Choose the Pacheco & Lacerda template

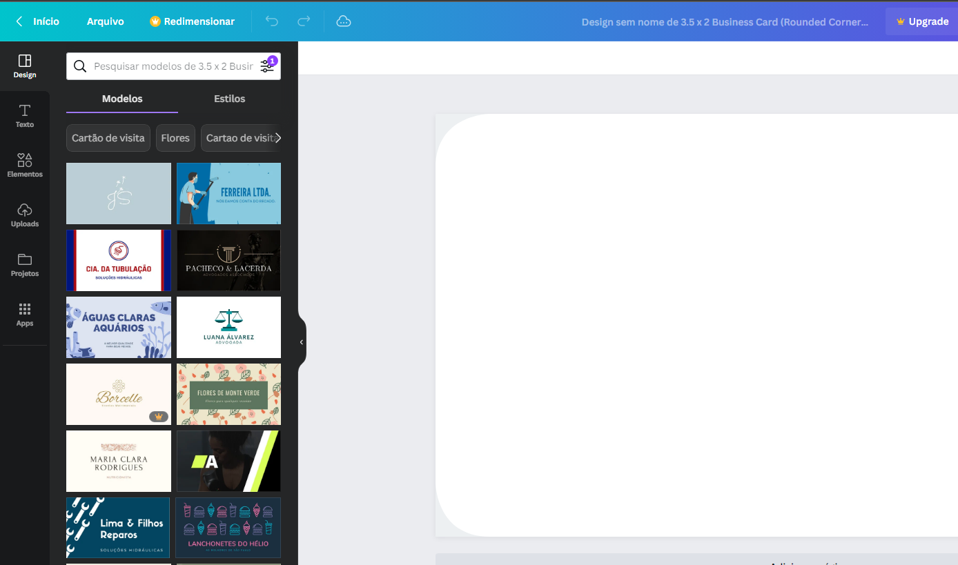[x=228, y=260]
